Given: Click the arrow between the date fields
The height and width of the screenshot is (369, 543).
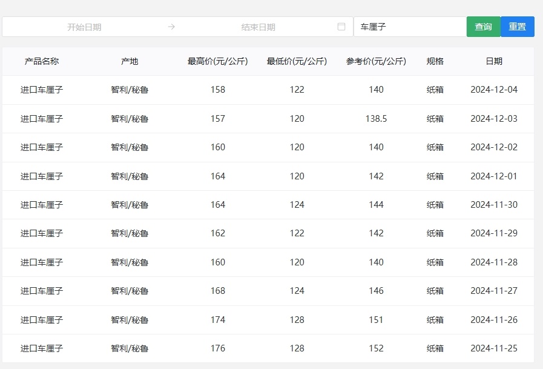Looking at the screenshot, I should (x=171, y=26).
